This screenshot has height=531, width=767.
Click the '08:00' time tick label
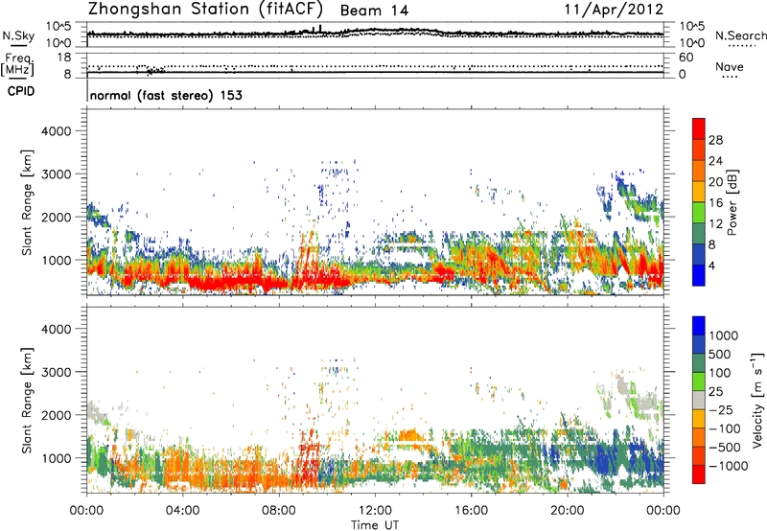coord(279,511)
